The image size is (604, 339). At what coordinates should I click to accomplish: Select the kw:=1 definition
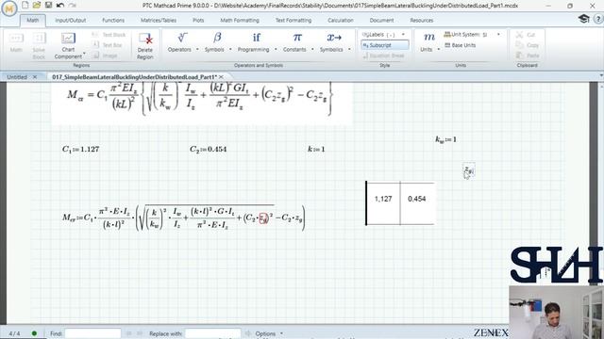coord(445,139)
